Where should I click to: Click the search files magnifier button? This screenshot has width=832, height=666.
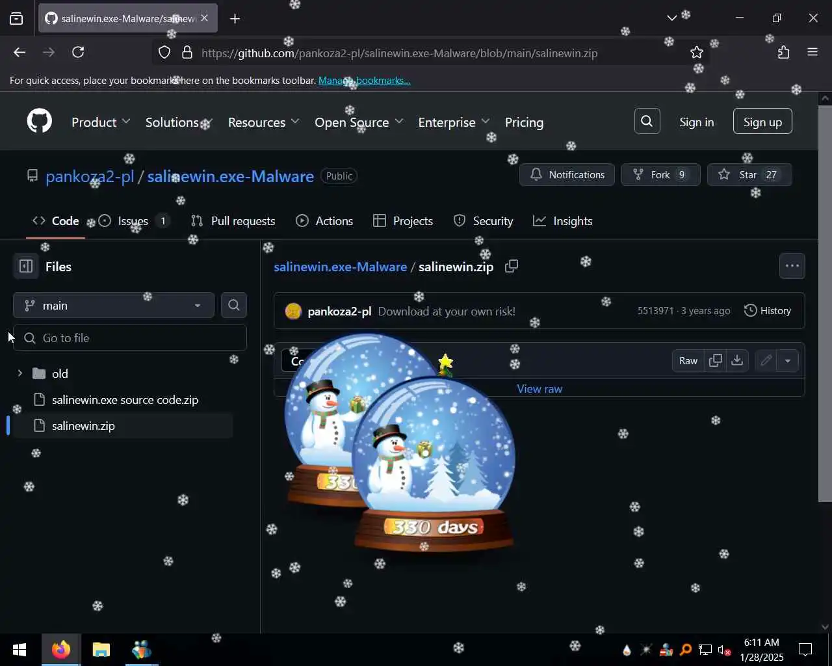coord(234,305)
